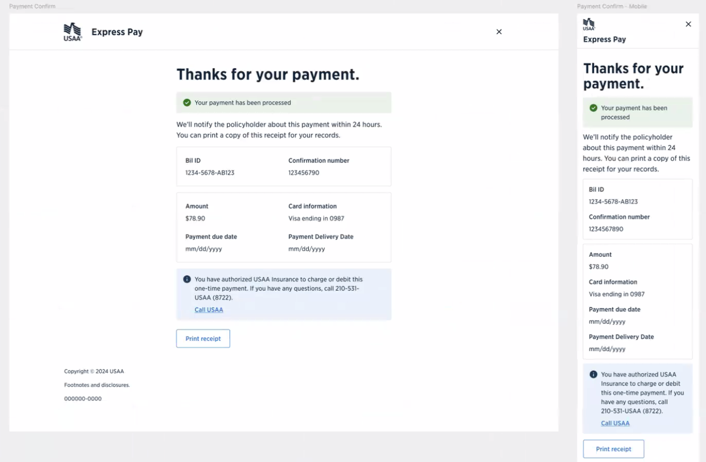
Task: Open the Call USAA link in mobile frame
Action: tap(615, 423)
